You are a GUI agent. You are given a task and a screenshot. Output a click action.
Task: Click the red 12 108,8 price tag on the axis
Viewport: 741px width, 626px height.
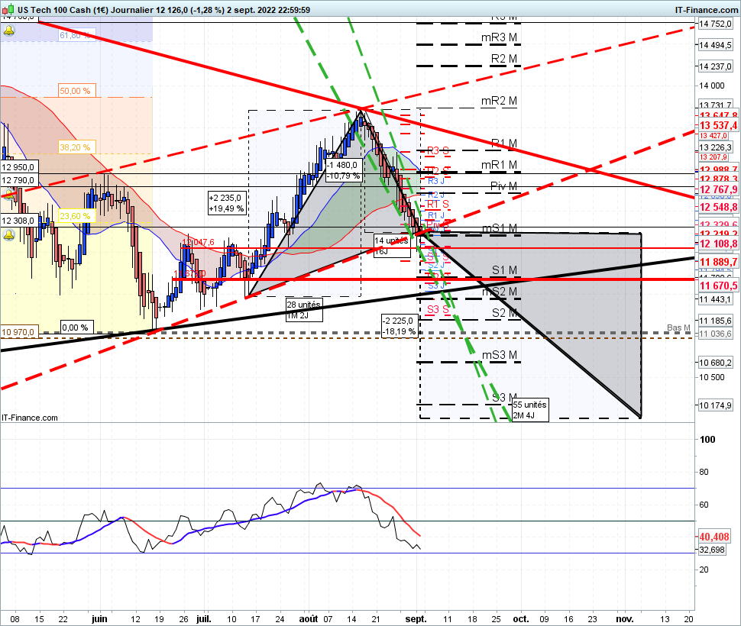coord(718,244)
